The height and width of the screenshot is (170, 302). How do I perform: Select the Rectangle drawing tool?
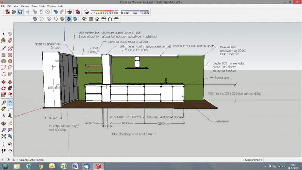(4, 55)
